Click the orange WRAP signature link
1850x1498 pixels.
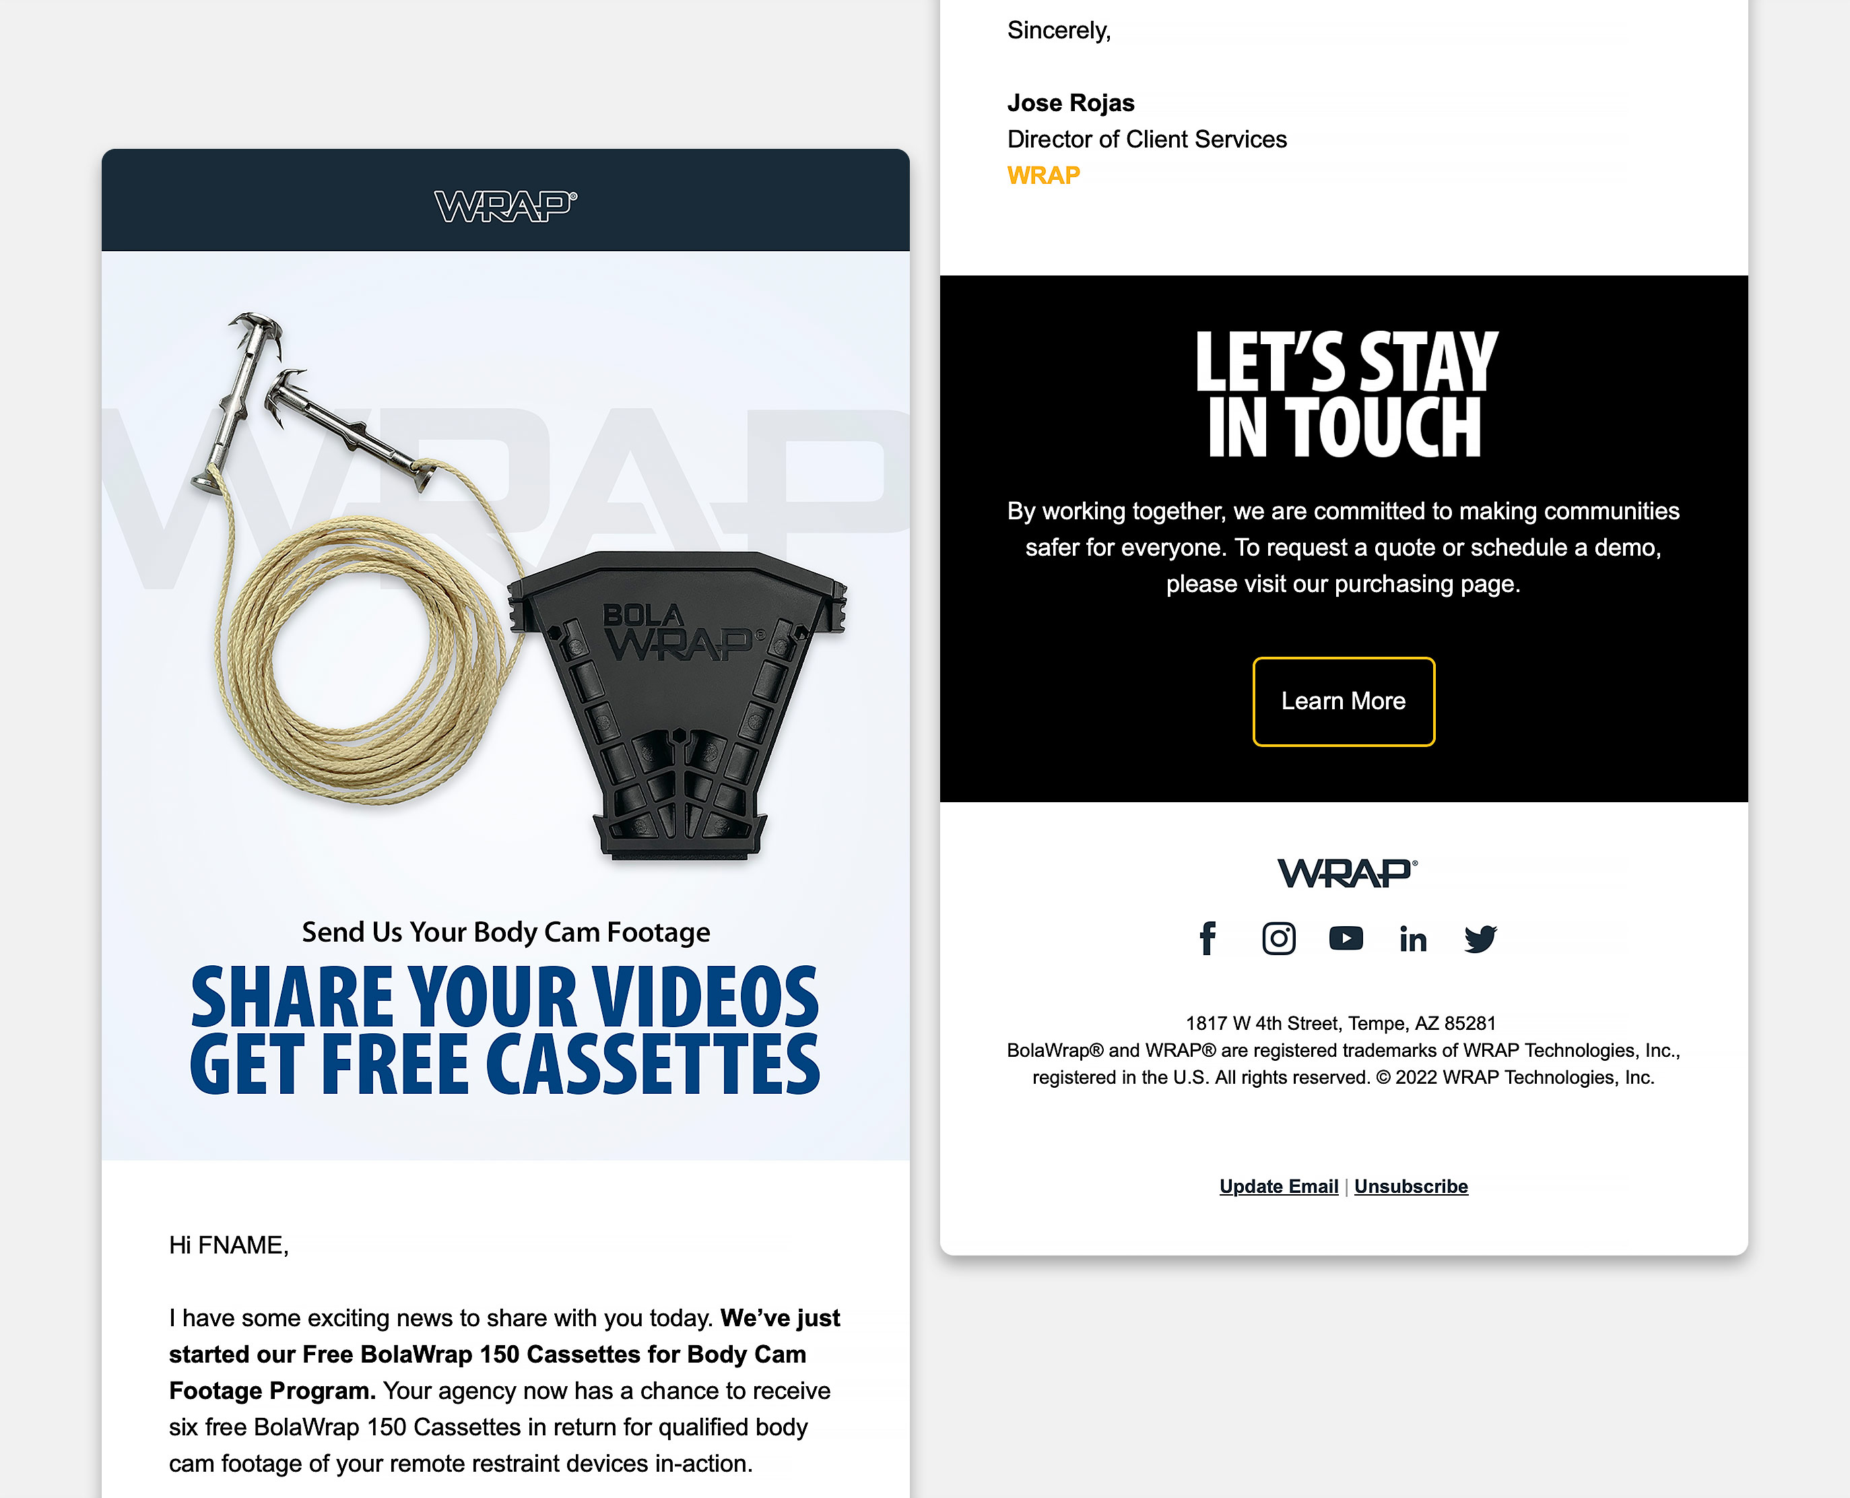(1043, 175)
